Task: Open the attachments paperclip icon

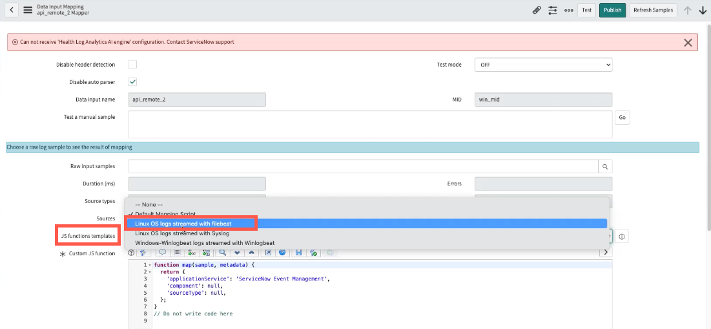Action: click(x=537, y=10)
